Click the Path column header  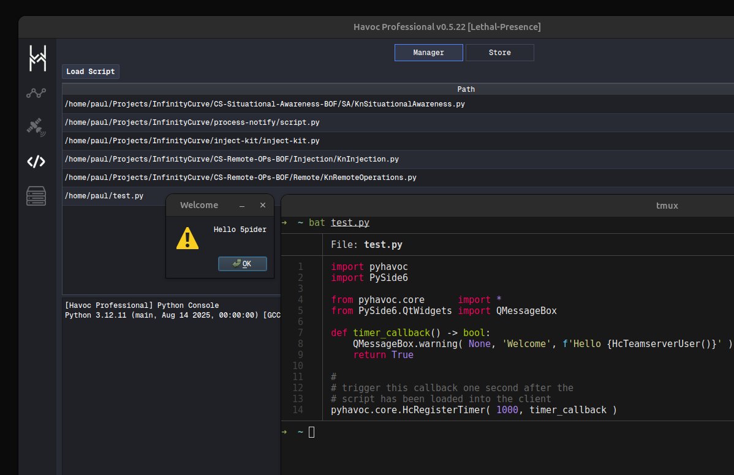coord(466,89)
